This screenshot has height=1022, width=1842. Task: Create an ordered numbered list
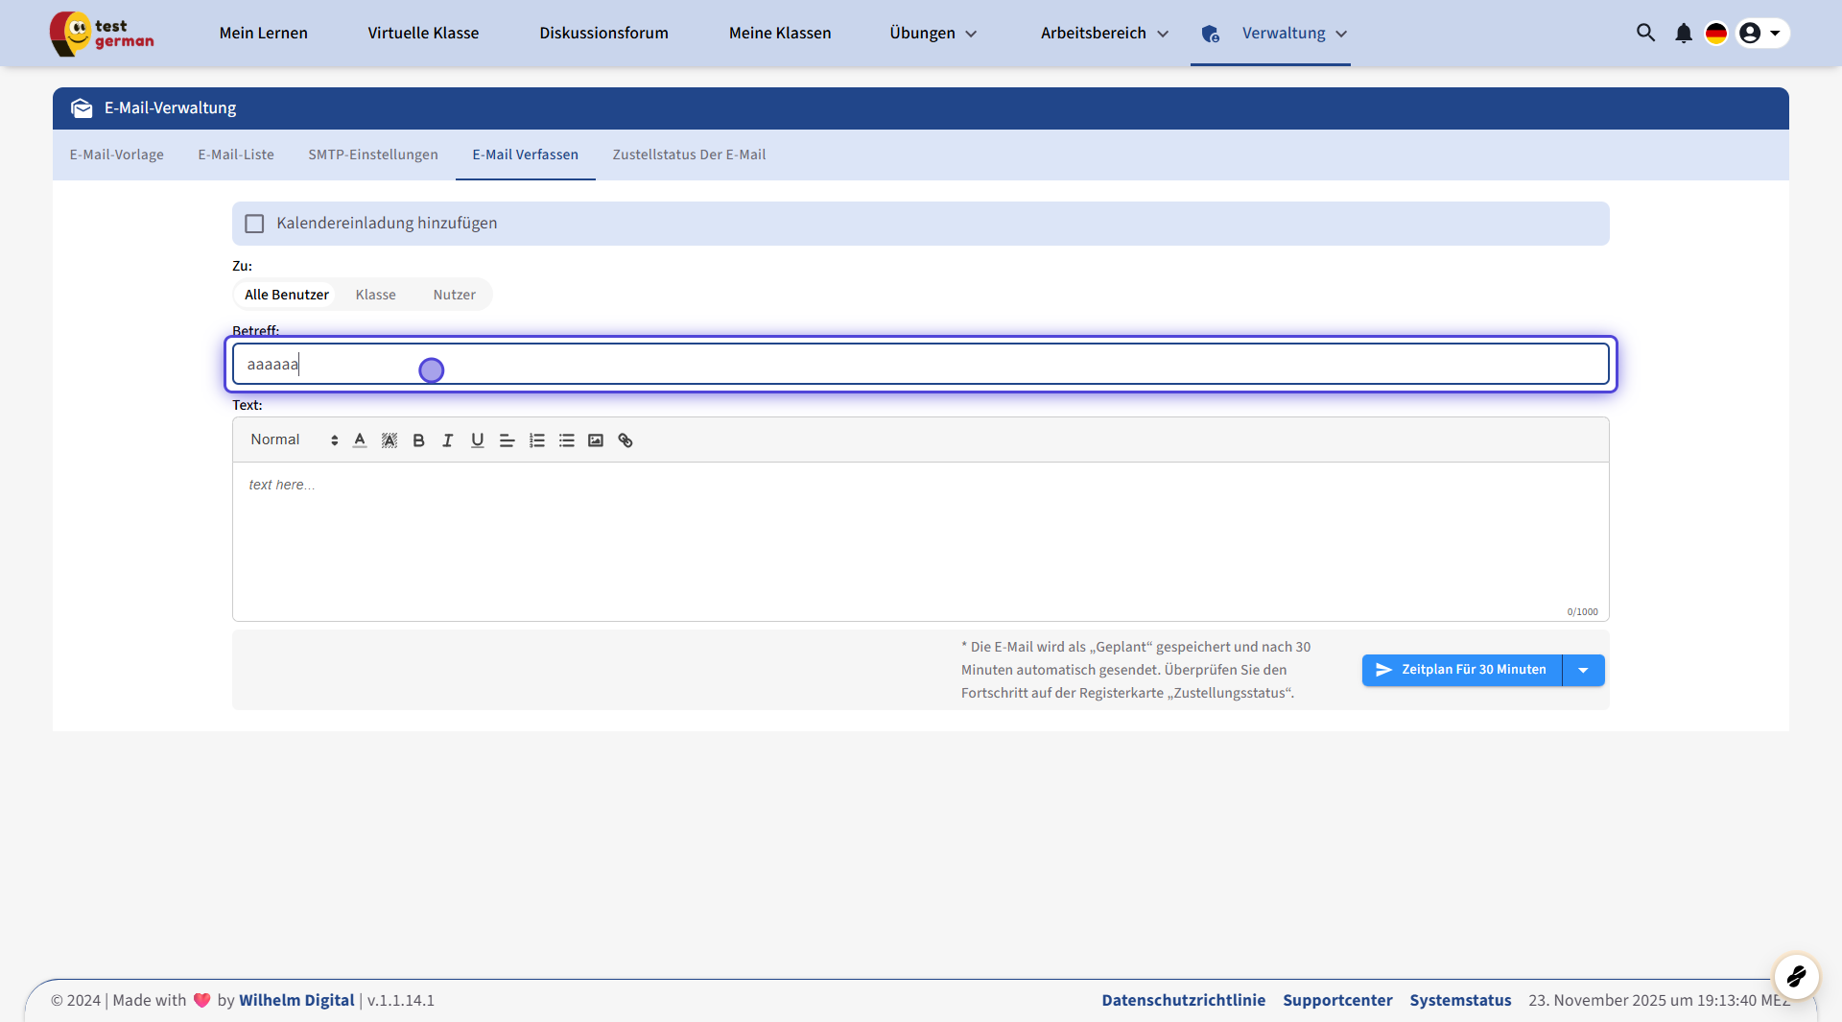[x=536, y=440]
